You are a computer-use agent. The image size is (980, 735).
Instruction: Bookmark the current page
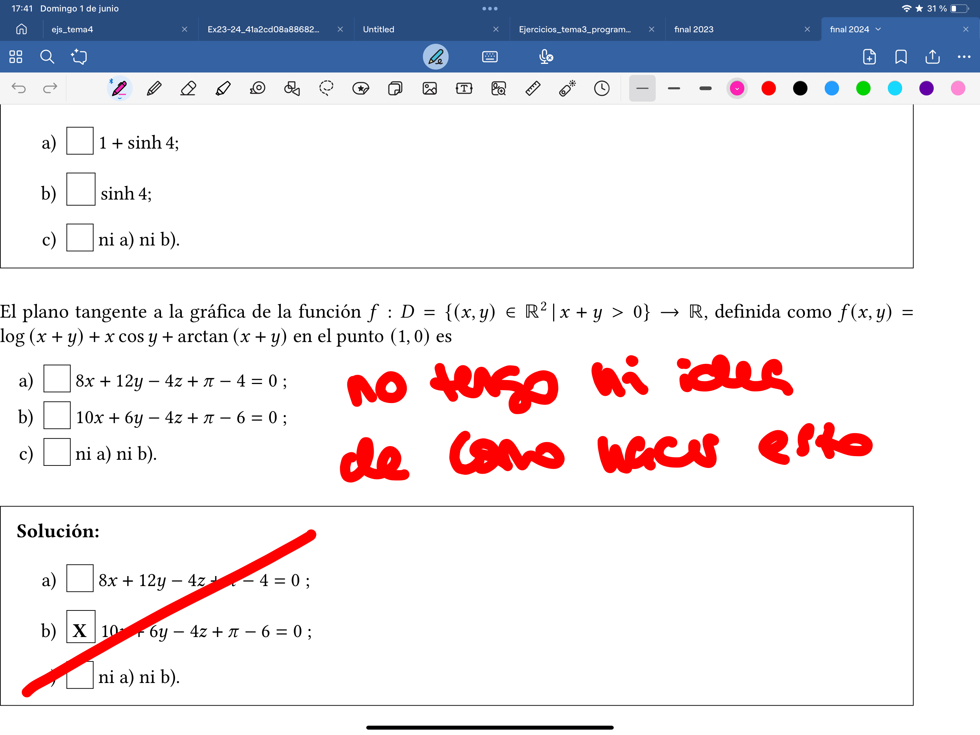point(901,57)
